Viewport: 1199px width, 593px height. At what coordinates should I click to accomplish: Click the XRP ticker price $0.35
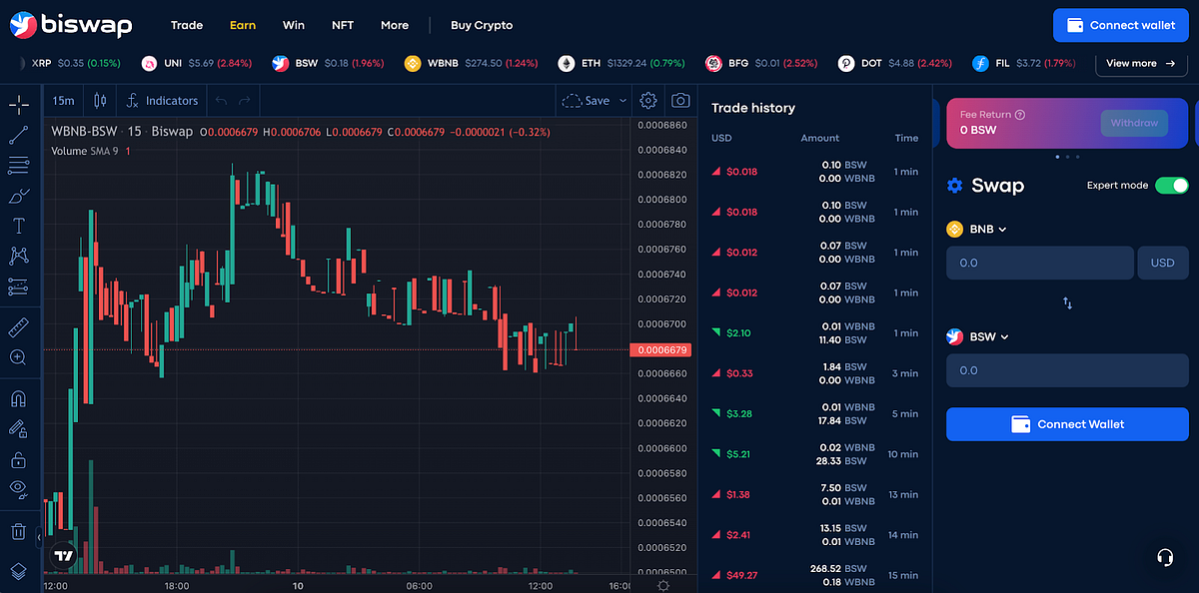tap(70, 63)
